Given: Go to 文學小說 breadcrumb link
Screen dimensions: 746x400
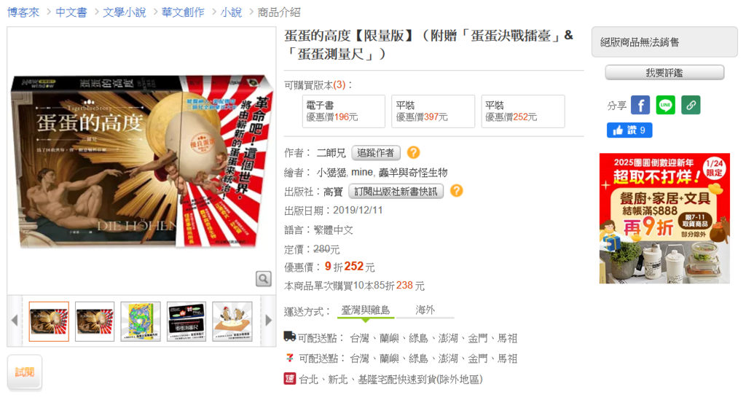Looking at the screenshot, I should tap(124, 12).
